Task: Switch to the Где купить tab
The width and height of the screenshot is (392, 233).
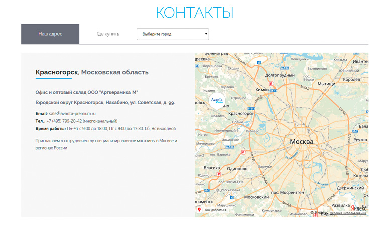Action: tap(108, 34)
